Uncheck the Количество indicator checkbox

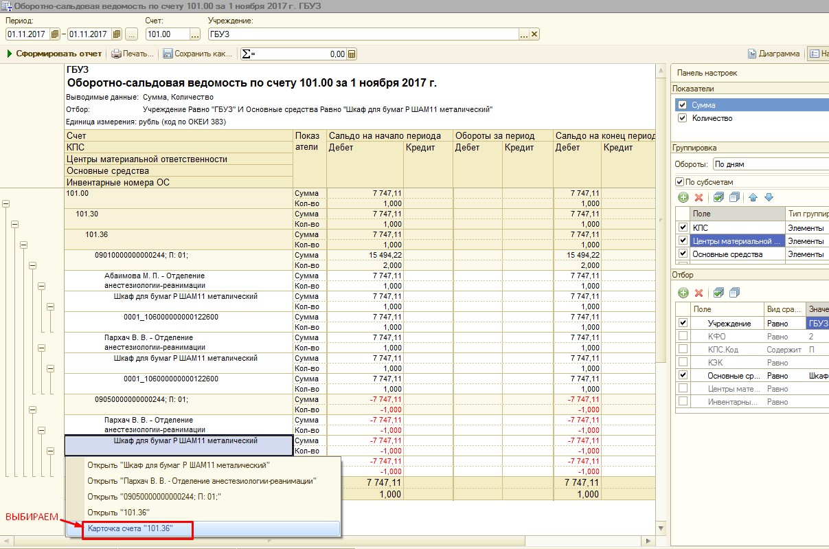click(682, 118)
